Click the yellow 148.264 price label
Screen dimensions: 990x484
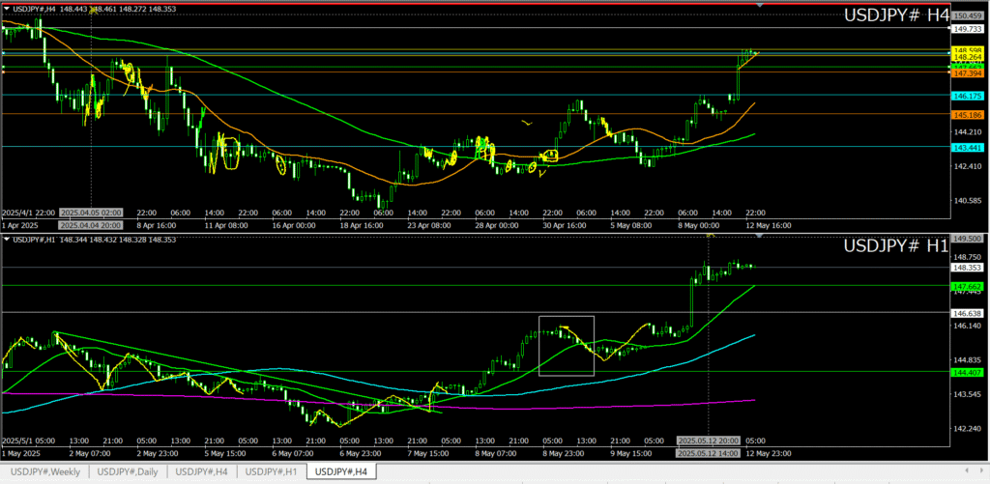pyautogui.click(x=968, y=57)
